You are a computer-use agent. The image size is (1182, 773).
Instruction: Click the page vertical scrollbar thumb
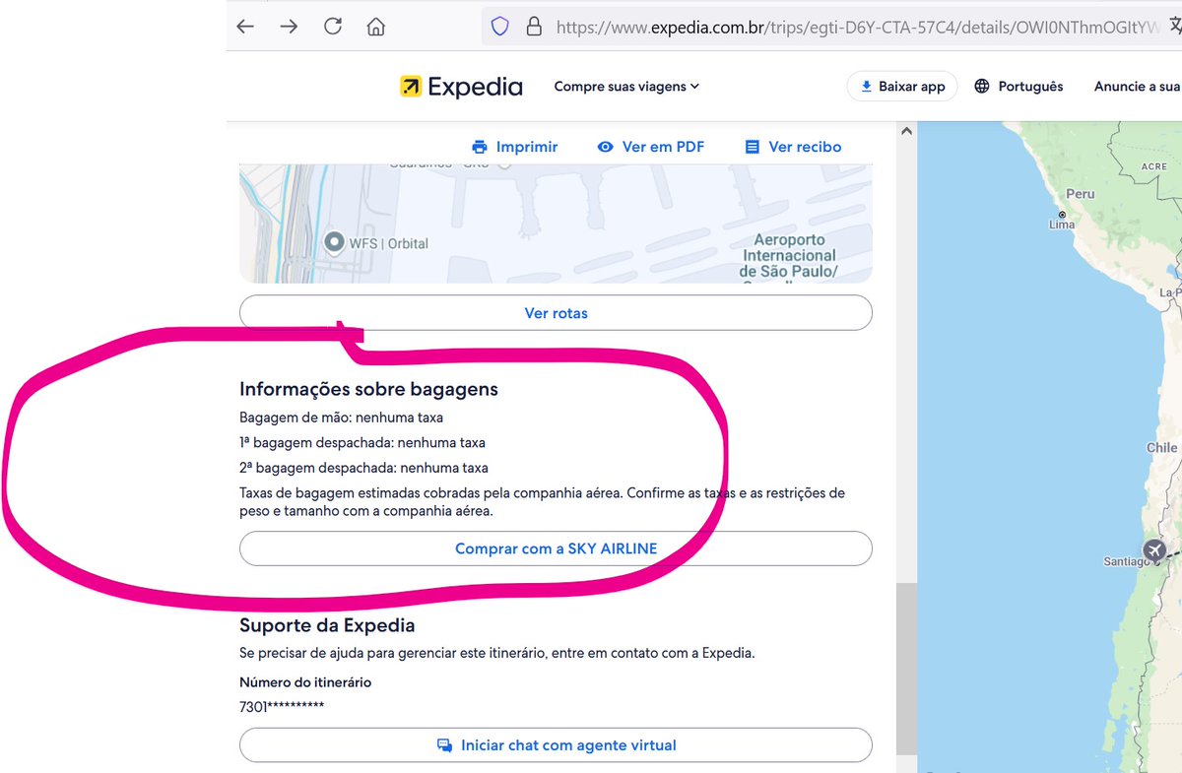click(906, 669)
